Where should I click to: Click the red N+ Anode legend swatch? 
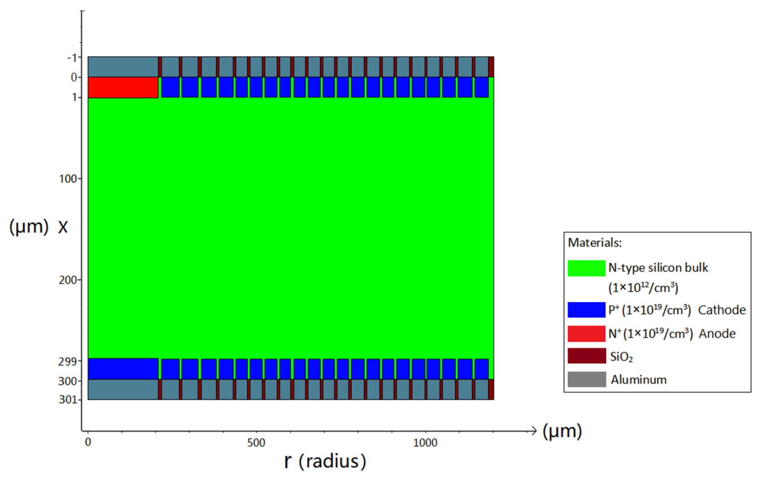click(x=586, y=333)
